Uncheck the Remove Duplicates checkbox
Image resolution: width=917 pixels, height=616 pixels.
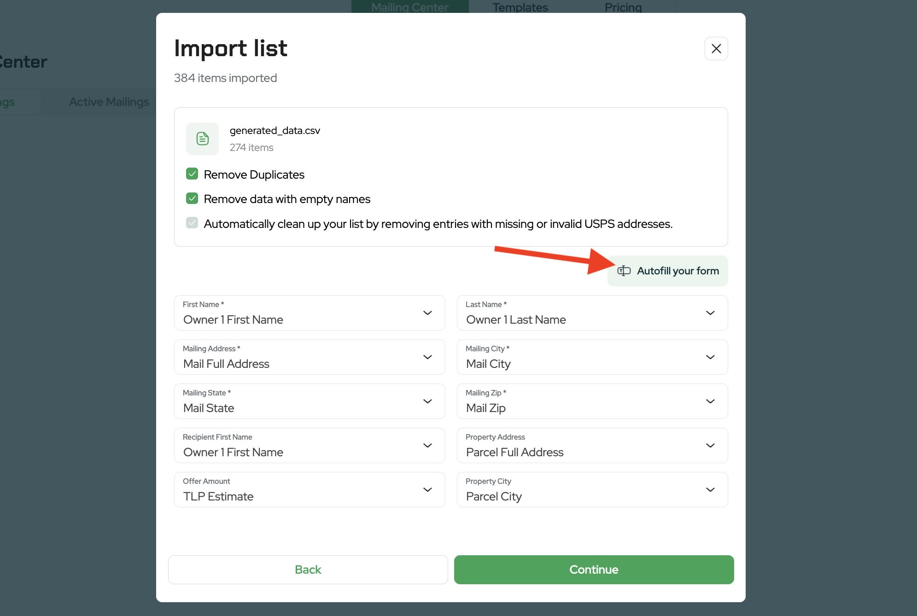click(x=192, y=174)
